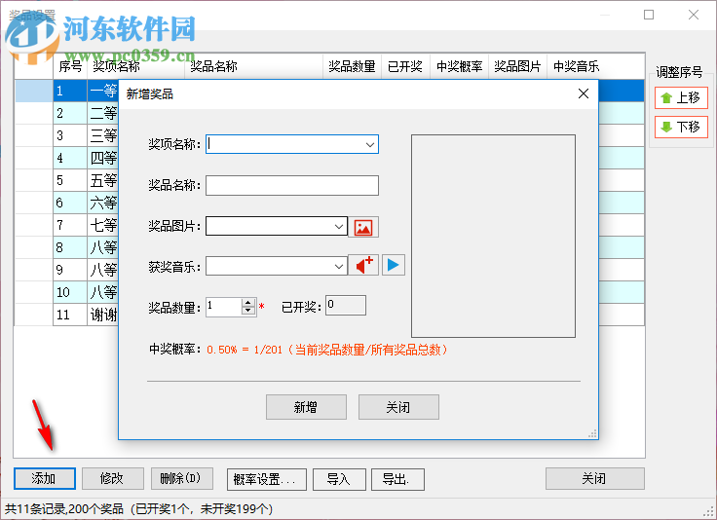Select row 11 谢谢 entry
This screenshot has width=717, height=520.
tap(103, 315)
